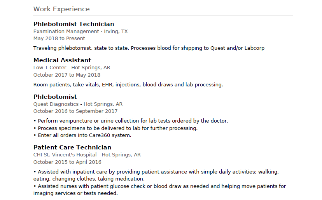Click October 2017 to May 2018 date
The image size is (322, 200).
tap(67, 75)
